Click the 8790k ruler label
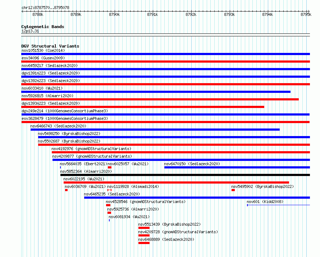The width and height of the screenshot is (320, 257). coord(114,14)
